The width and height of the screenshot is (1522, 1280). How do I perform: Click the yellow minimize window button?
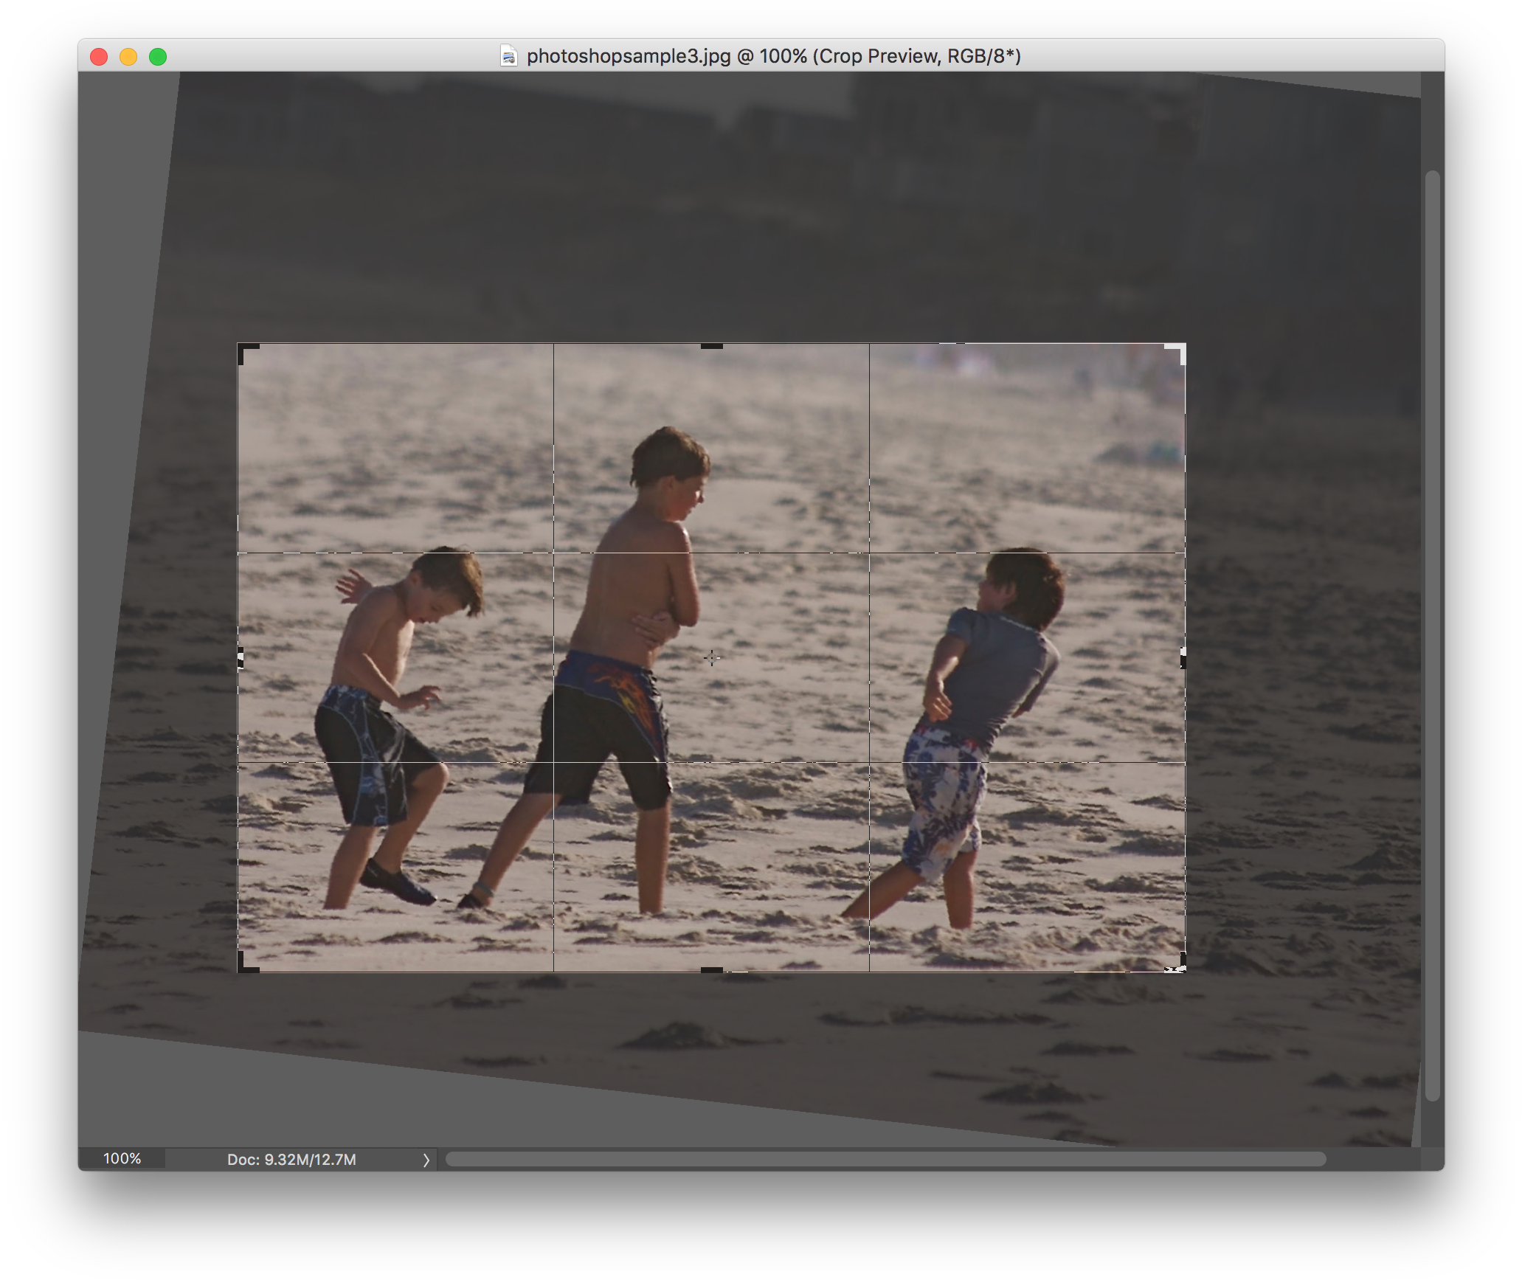[128, 55]
